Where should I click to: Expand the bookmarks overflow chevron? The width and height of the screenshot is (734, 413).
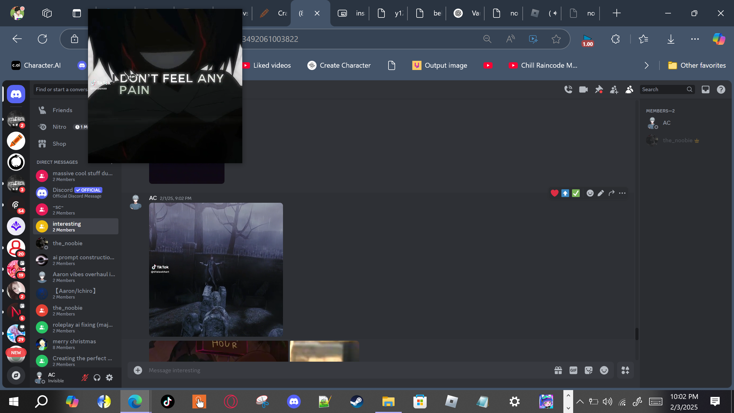click(x=646, y=65)
